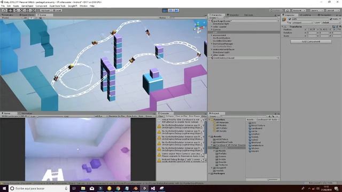The image size is (342, 192).
Task: Open the Transform component gear menu
Action: click(340, 26)
